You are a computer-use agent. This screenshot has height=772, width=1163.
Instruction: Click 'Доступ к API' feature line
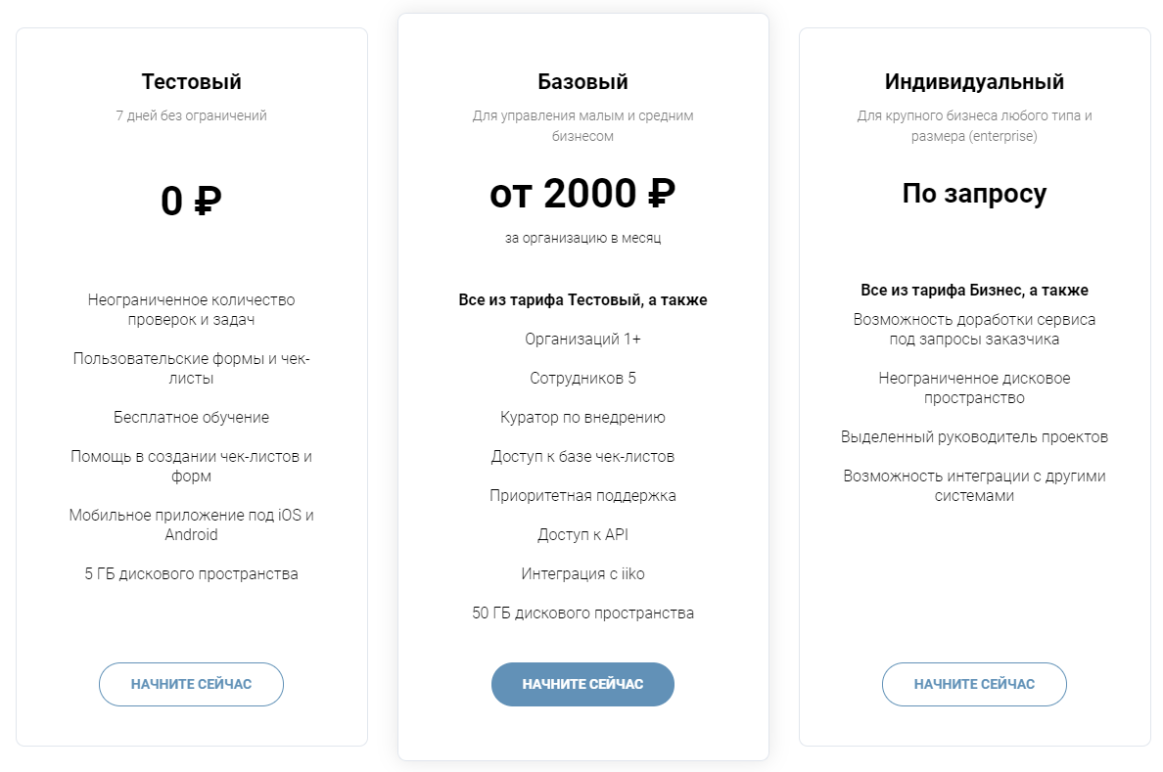[x=582, y=534]
